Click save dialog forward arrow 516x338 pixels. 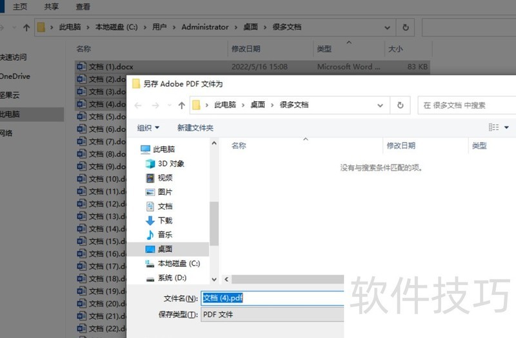tap(155, 105)
